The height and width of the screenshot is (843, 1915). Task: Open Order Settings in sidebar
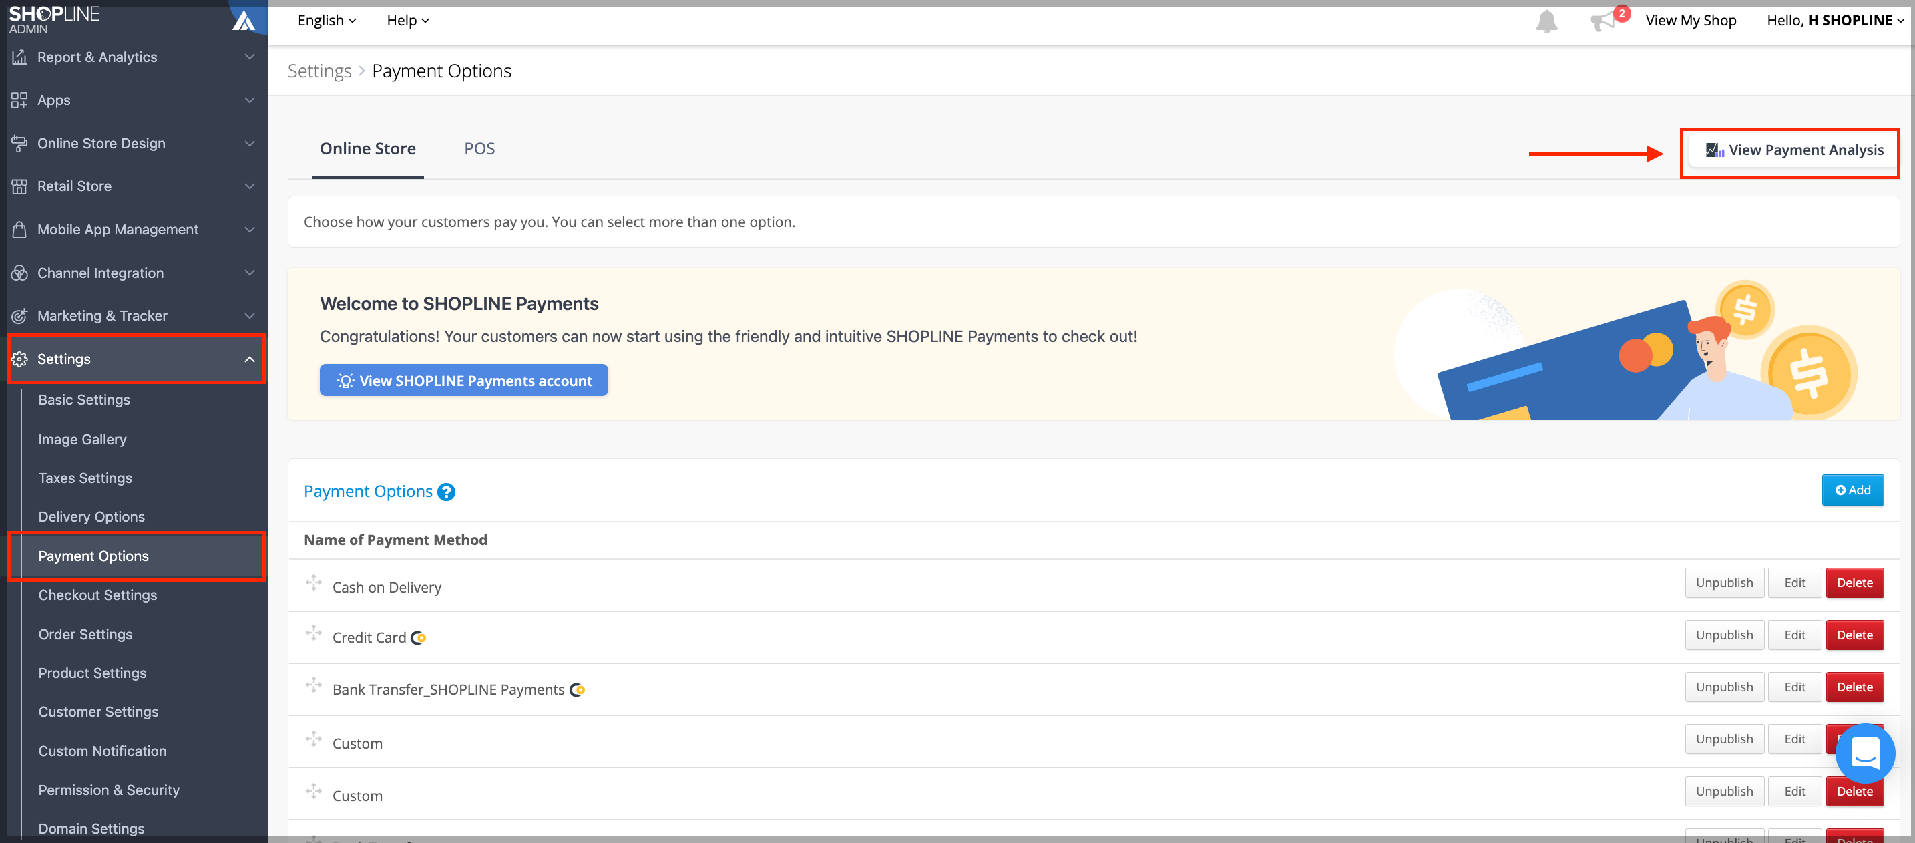click(x=85, y=634)
